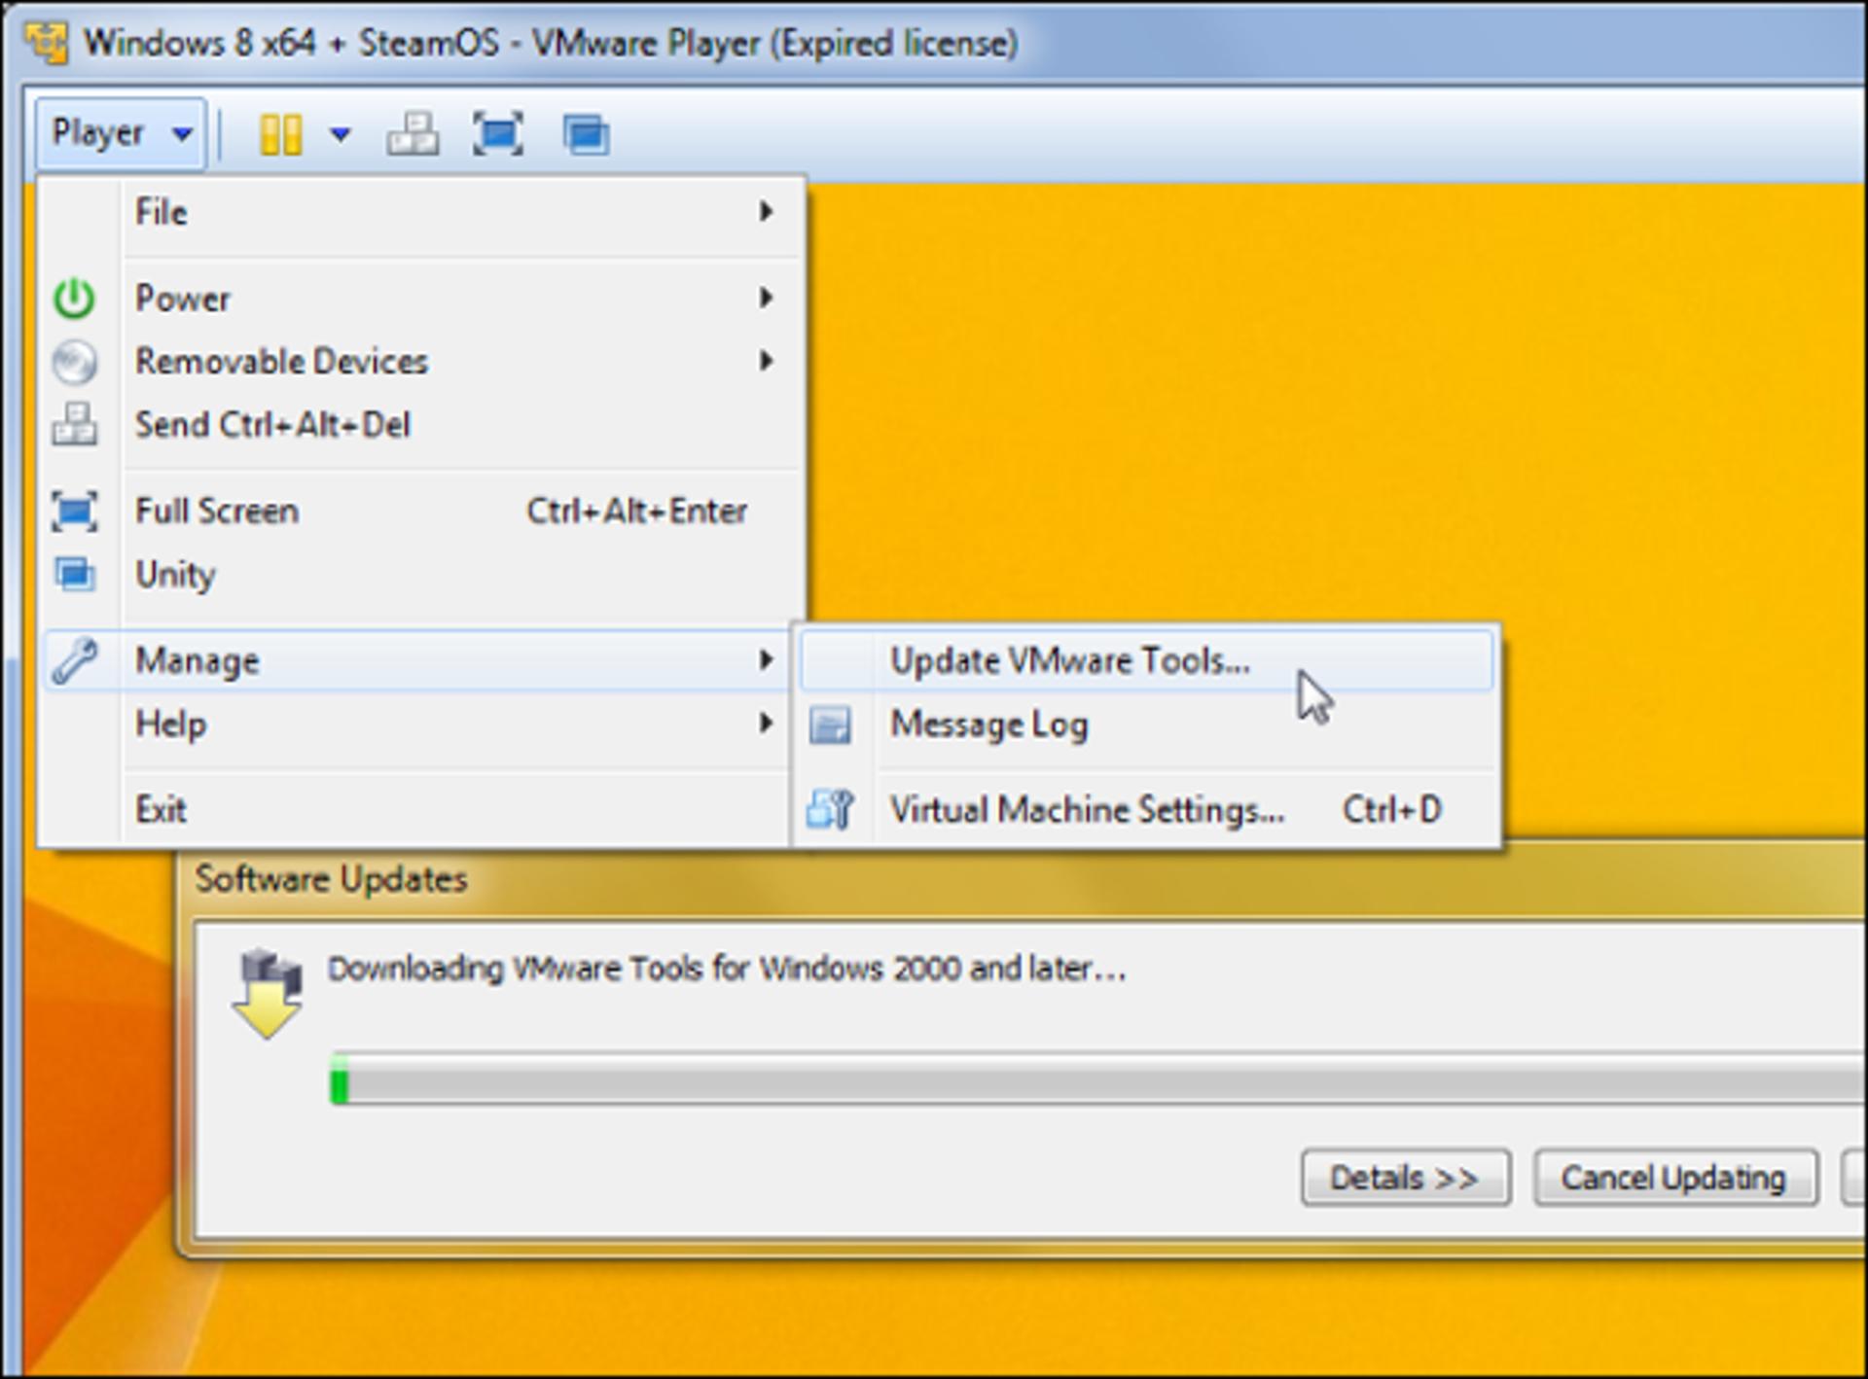Click the Cancel Updating button
The width and height of the screenshot is (1868, 1379).
pyautogui.click(x=1675, y=1178)
